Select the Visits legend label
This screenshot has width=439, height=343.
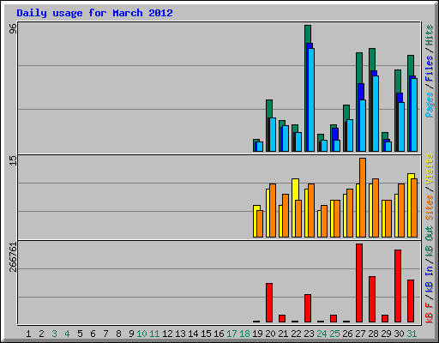[429, 170]
